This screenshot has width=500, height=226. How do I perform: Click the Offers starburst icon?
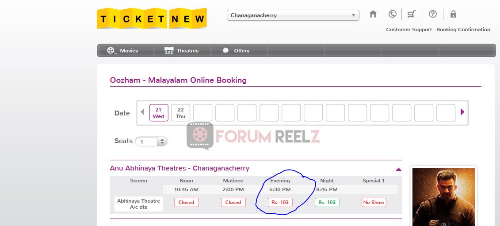click(226, 50)
